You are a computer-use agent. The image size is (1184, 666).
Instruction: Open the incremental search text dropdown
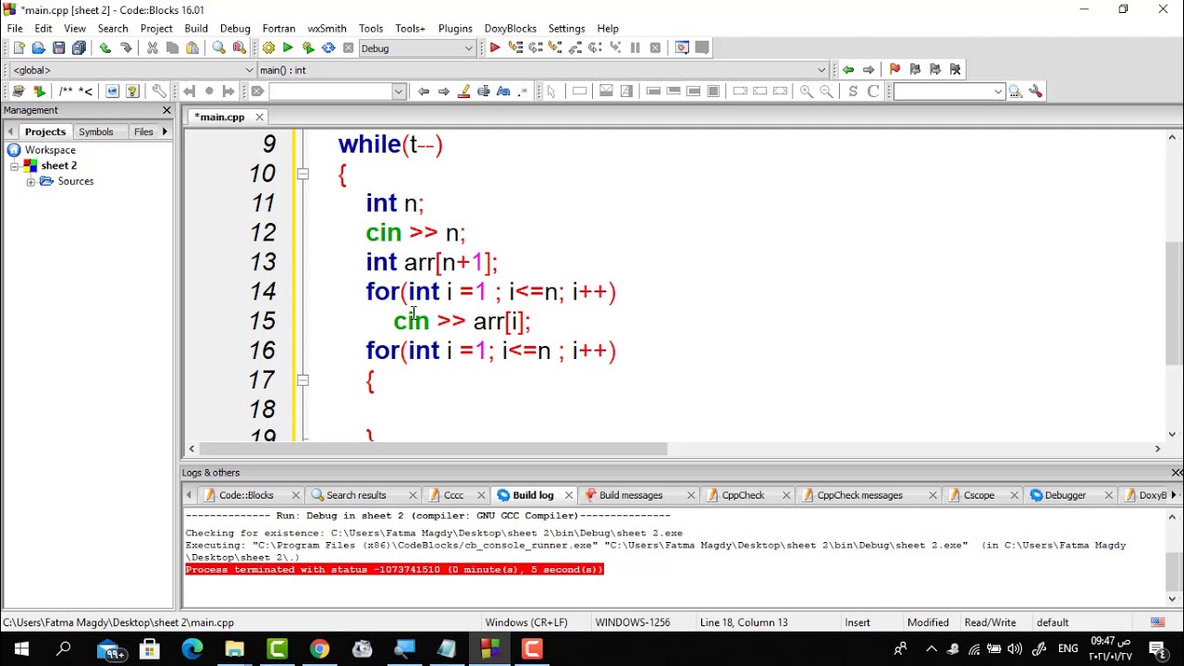(399, 92)
